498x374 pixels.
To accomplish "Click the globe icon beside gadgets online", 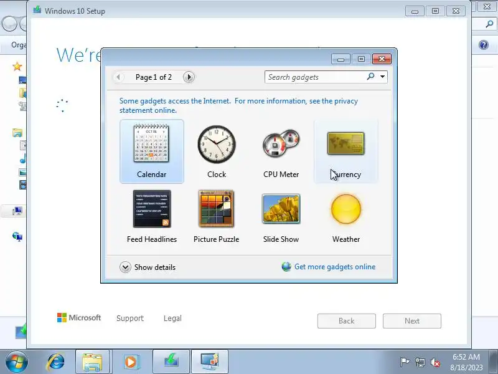I will (286, 267).
